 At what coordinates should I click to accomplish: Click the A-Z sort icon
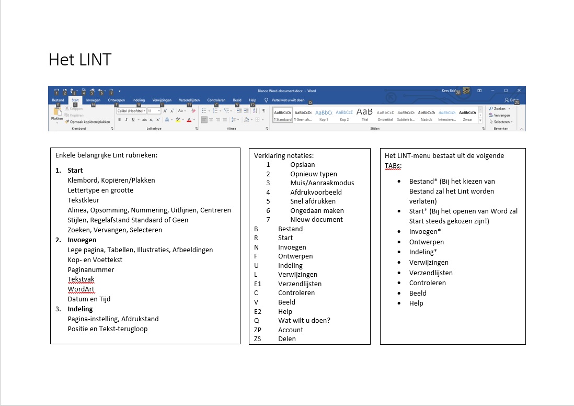pos(254,111)
